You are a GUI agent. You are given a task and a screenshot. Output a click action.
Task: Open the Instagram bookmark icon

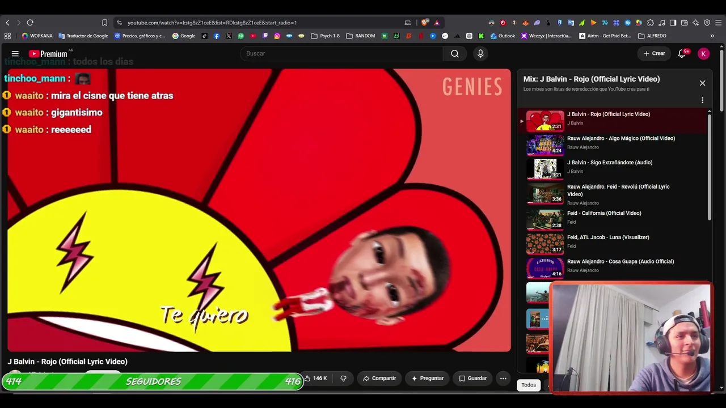point(277,36)
